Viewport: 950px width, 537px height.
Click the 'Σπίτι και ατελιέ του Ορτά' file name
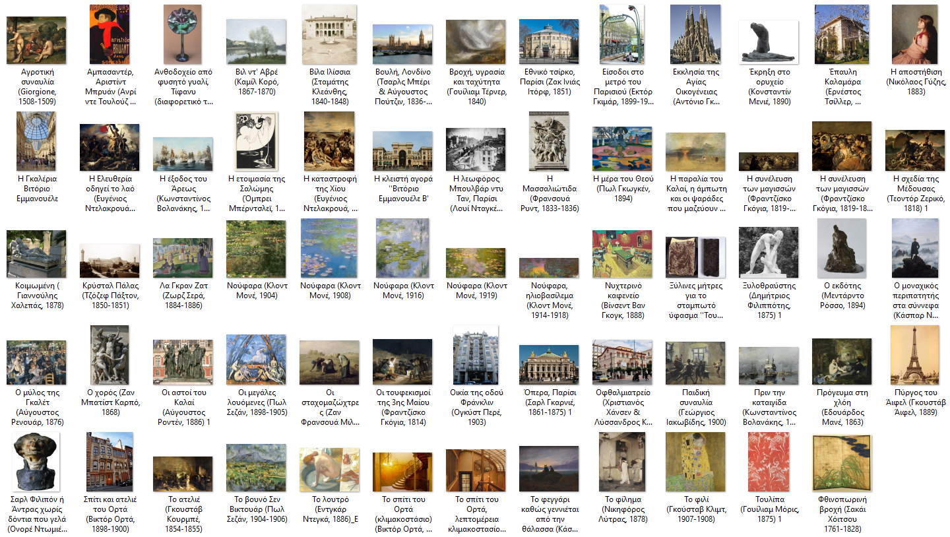[110, 510]
